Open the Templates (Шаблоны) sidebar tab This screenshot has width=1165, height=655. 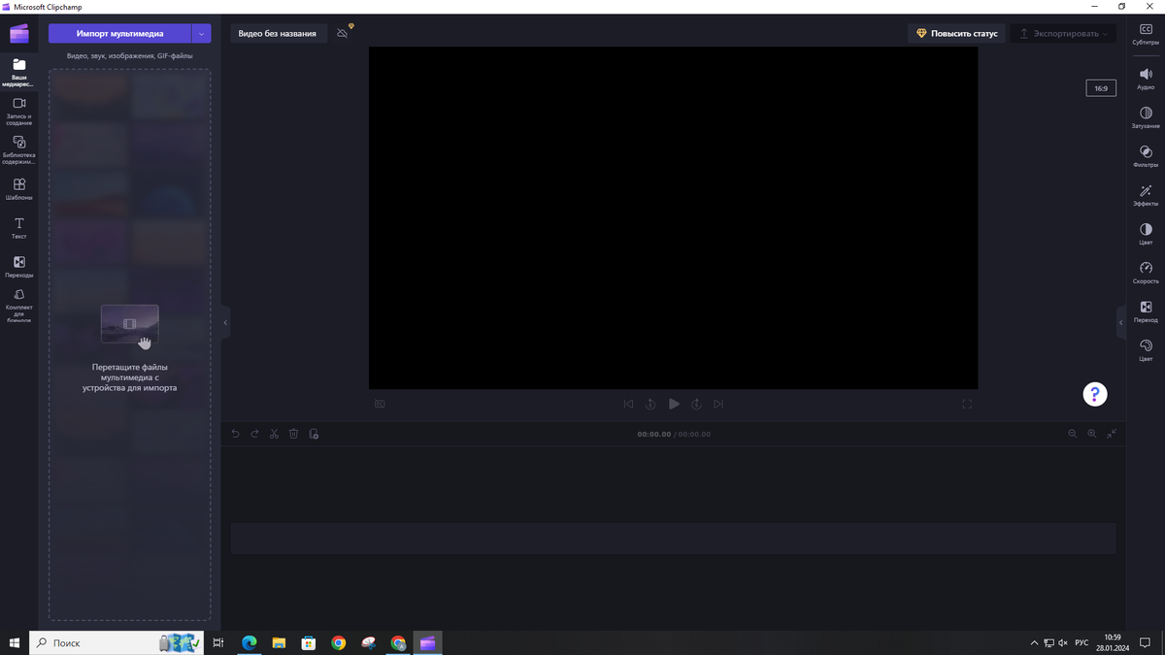18,189
